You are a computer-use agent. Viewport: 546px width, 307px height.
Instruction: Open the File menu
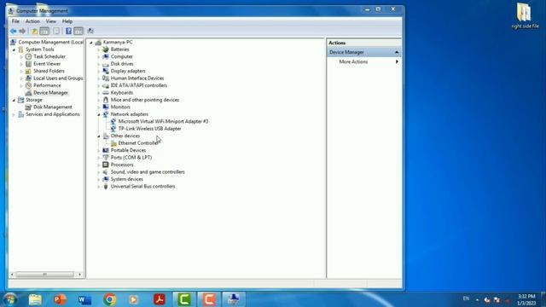15,21
